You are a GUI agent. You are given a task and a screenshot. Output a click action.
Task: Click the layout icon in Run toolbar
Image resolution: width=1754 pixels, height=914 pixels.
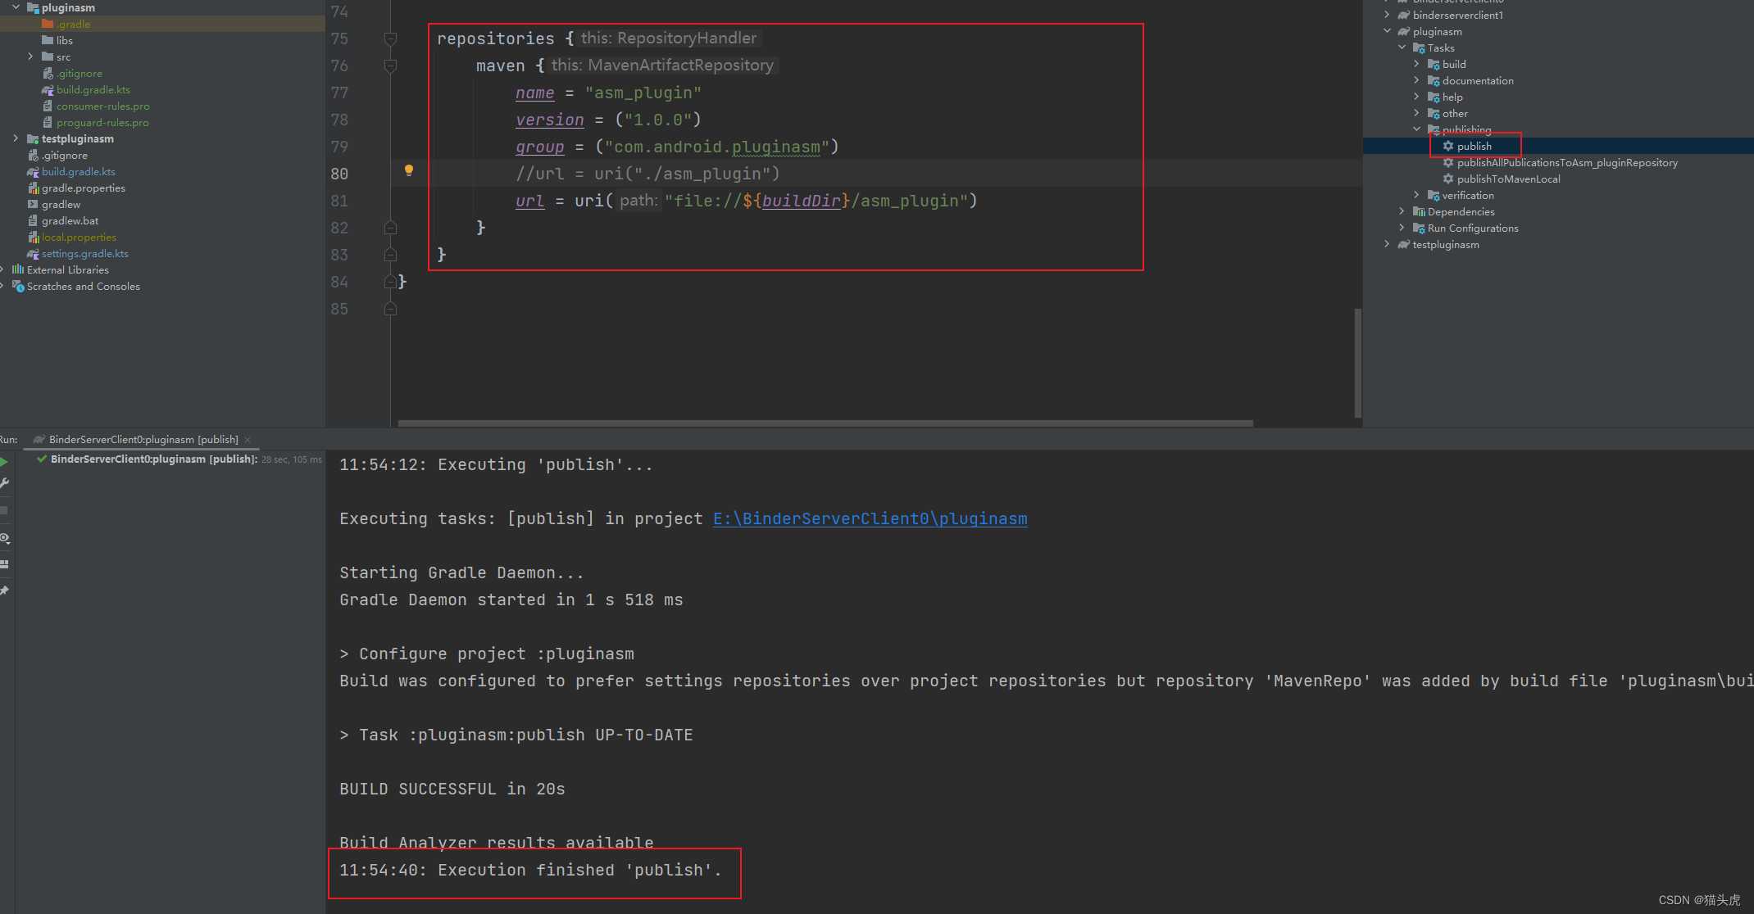coord(4,564)
